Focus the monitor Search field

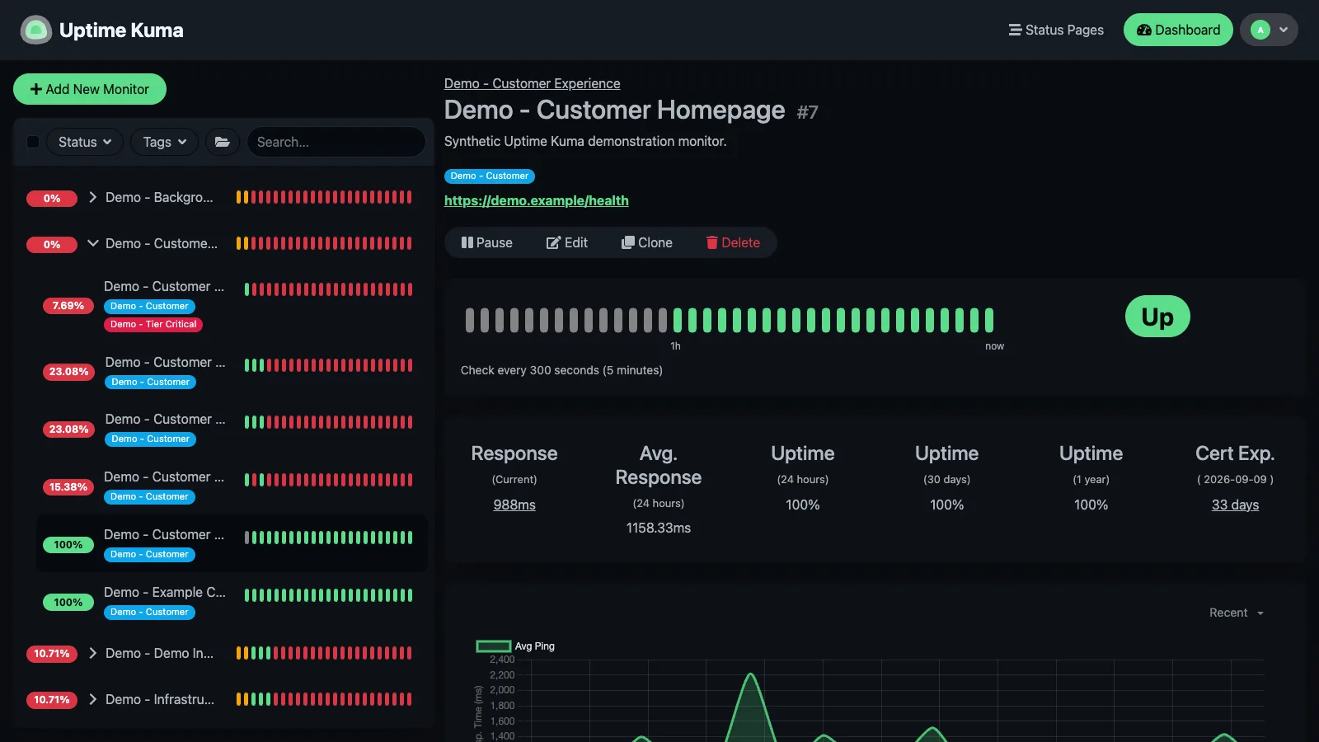pos(336,142)
